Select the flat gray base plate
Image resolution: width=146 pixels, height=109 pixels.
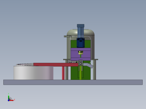click(x=73, y=82)
